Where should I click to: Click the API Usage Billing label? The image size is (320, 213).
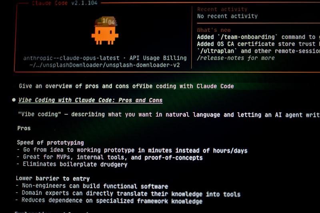click(158, 58)
